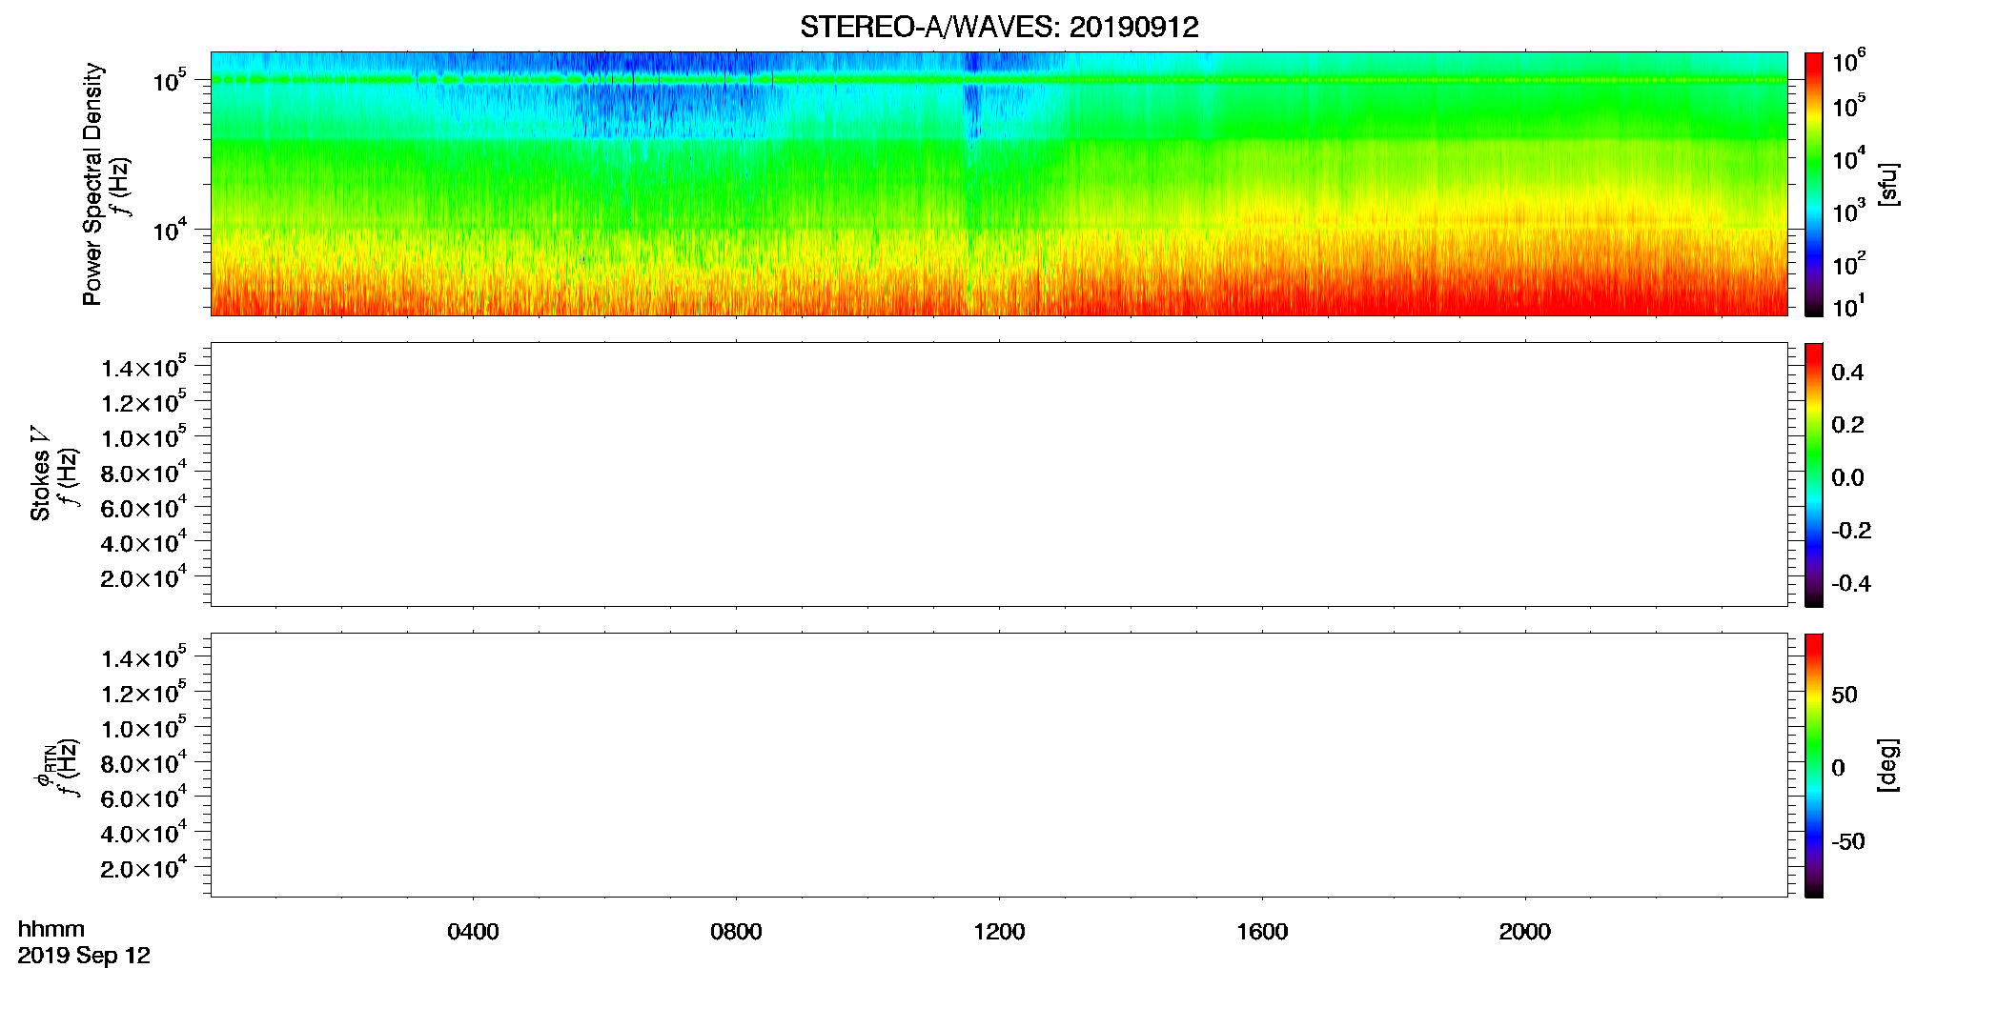Viewport: 1998px width, 1029px height.
Task: Click the 1600 time axis label
Action: click(x=1262, y=932)
